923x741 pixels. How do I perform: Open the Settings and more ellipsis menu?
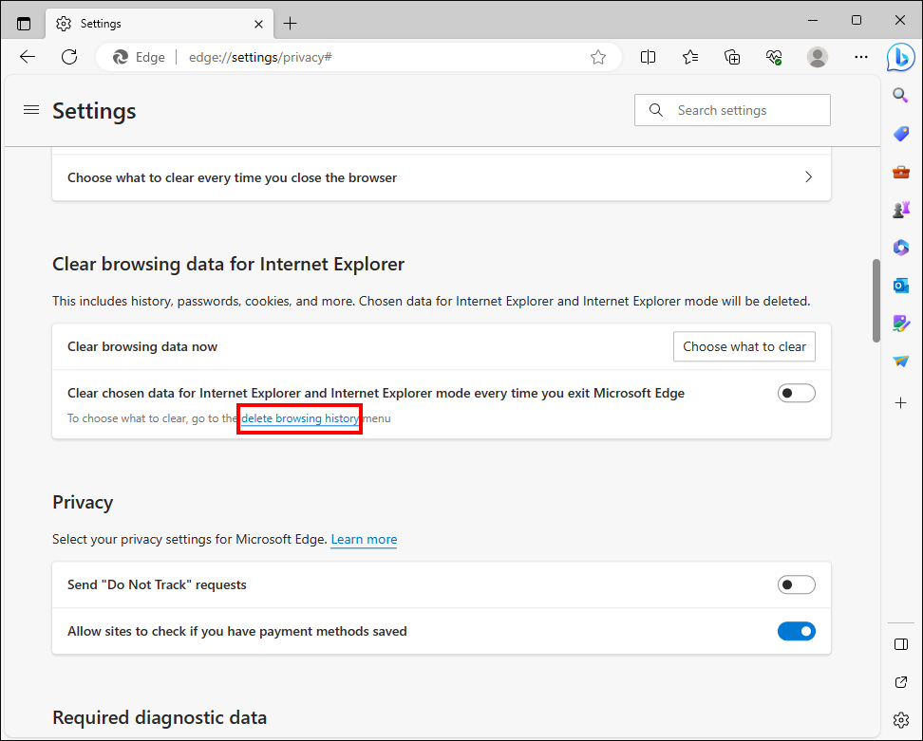[x=860, y=57]
